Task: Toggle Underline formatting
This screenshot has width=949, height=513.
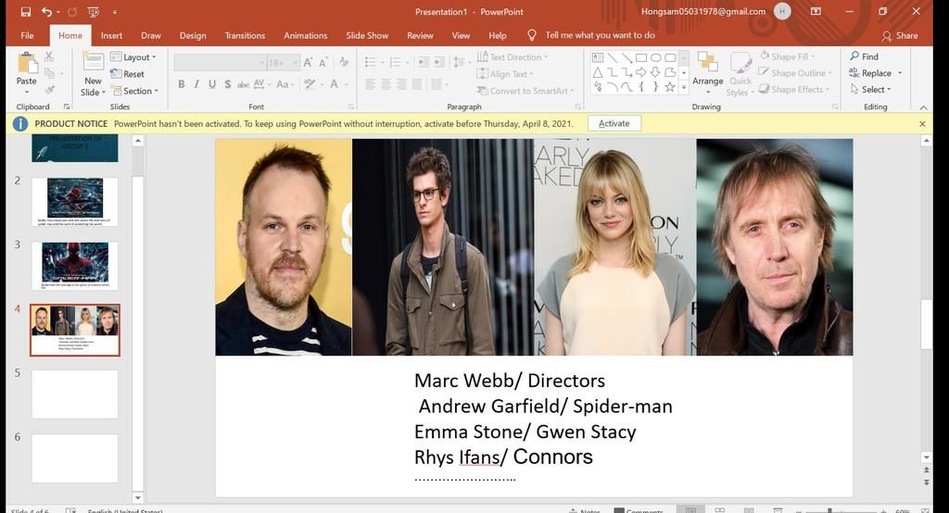Action: coord(212,84)
